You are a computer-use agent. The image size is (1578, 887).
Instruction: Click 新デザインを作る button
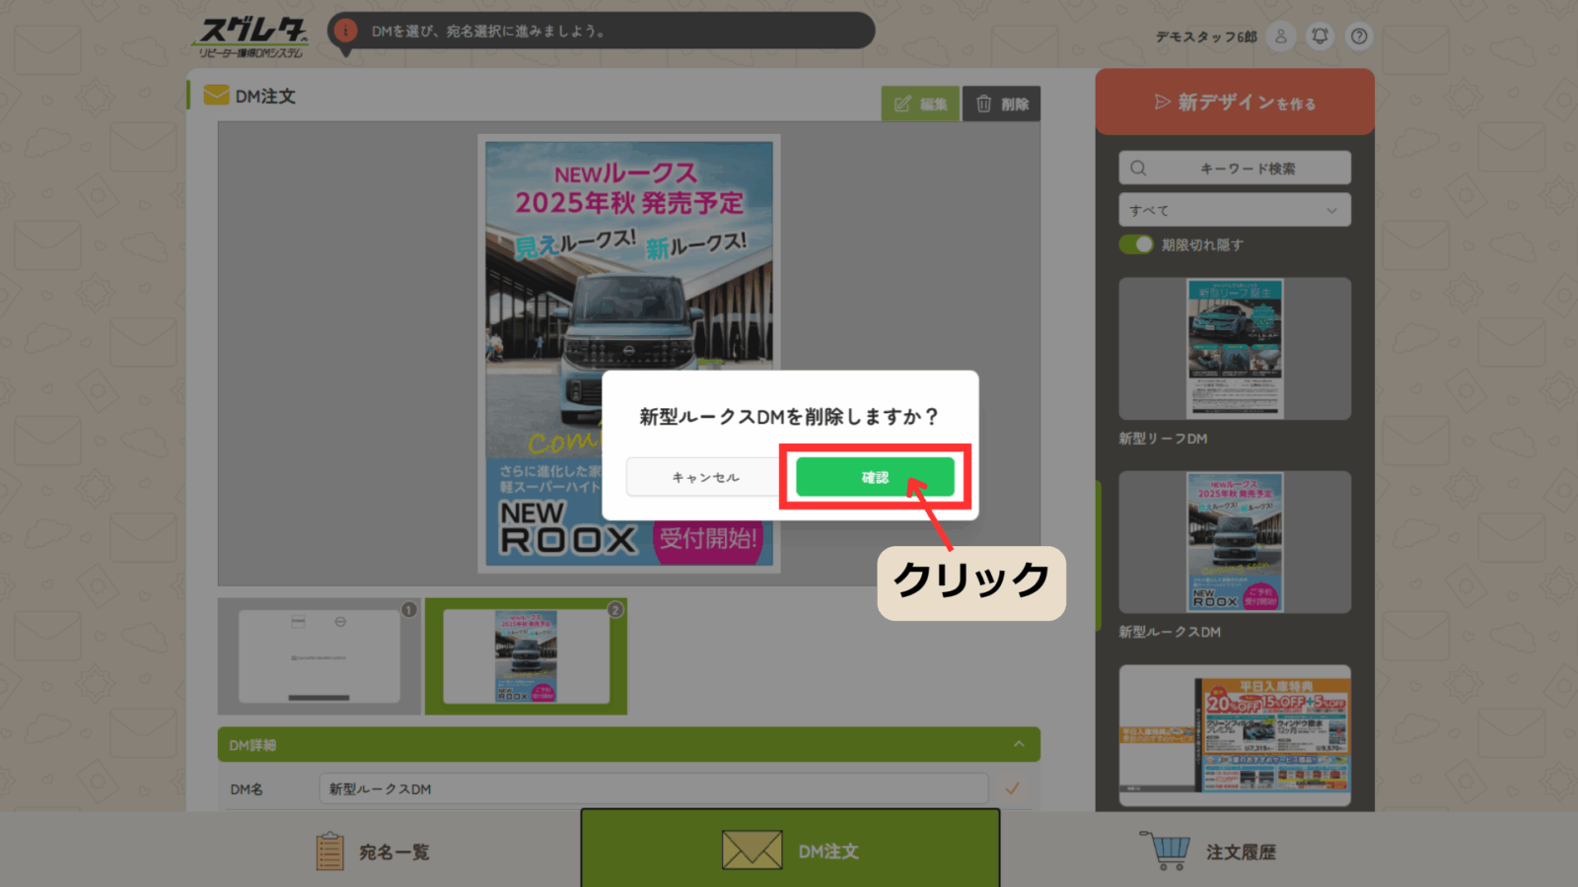click(x=1234, y=102)
